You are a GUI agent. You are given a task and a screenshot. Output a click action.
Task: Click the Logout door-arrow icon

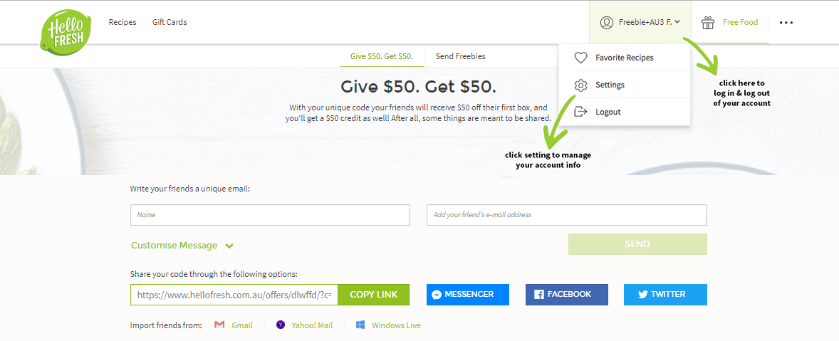pos(580,112)
